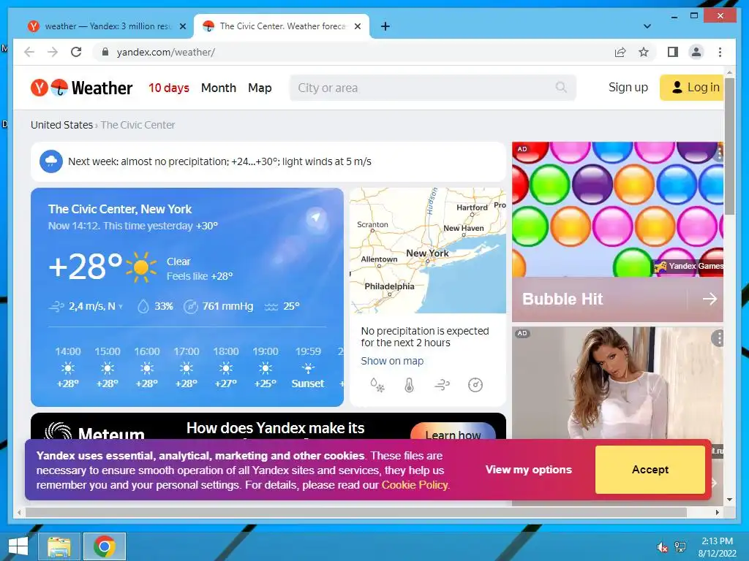Click the network tray icon
Viewport: 749px width, 561px height.
pos(680,547)
